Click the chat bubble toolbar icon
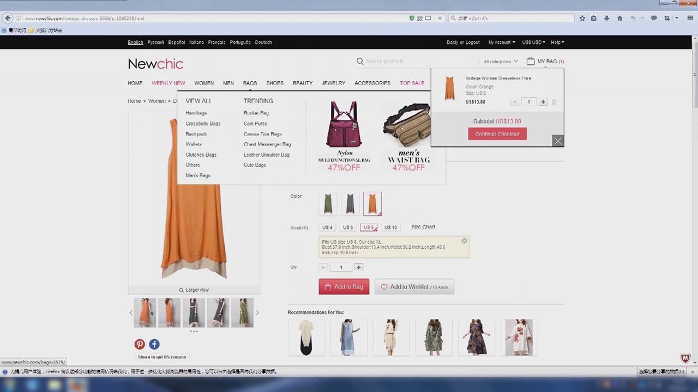Image resolution: width=698 pixels, height=392 pixels. 654,18
